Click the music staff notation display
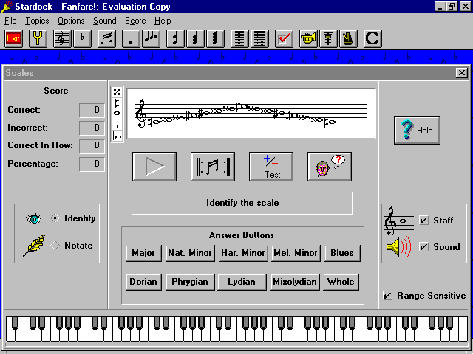This screenshot has height=354, width=473. [251, 114]
